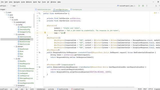Open ExceptionResponse class file

[27, 71]
